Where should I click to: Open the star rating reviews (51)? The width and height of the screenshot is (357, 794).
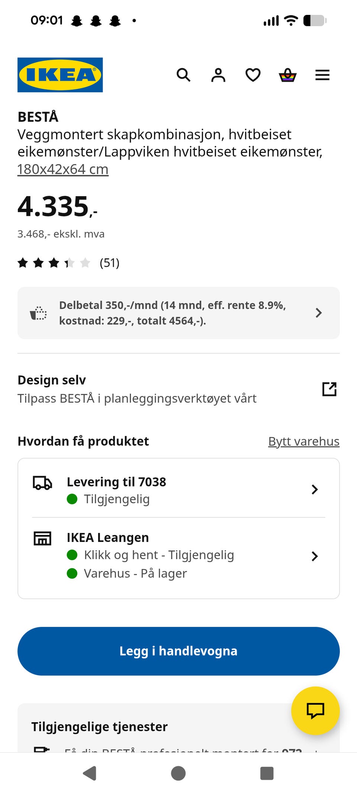[68, 263]
